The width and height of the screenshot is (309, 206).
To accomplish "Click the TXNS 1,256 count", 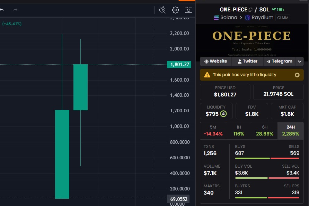I will 210,153.
